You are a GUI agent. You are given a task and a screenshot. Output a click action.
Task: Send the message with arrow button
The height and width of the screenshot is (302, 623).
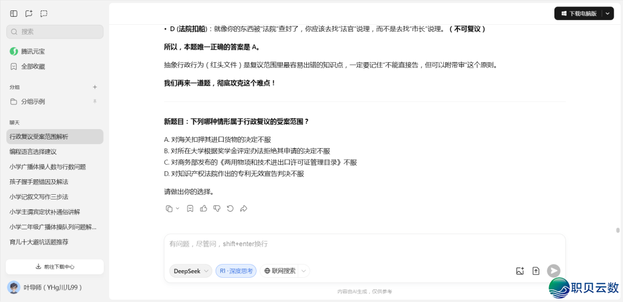553,271
